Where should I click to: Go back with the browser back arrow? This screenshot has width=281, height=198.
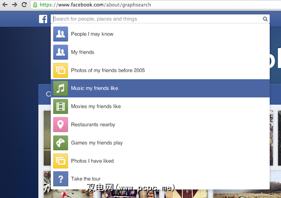(x=5, y=4)
